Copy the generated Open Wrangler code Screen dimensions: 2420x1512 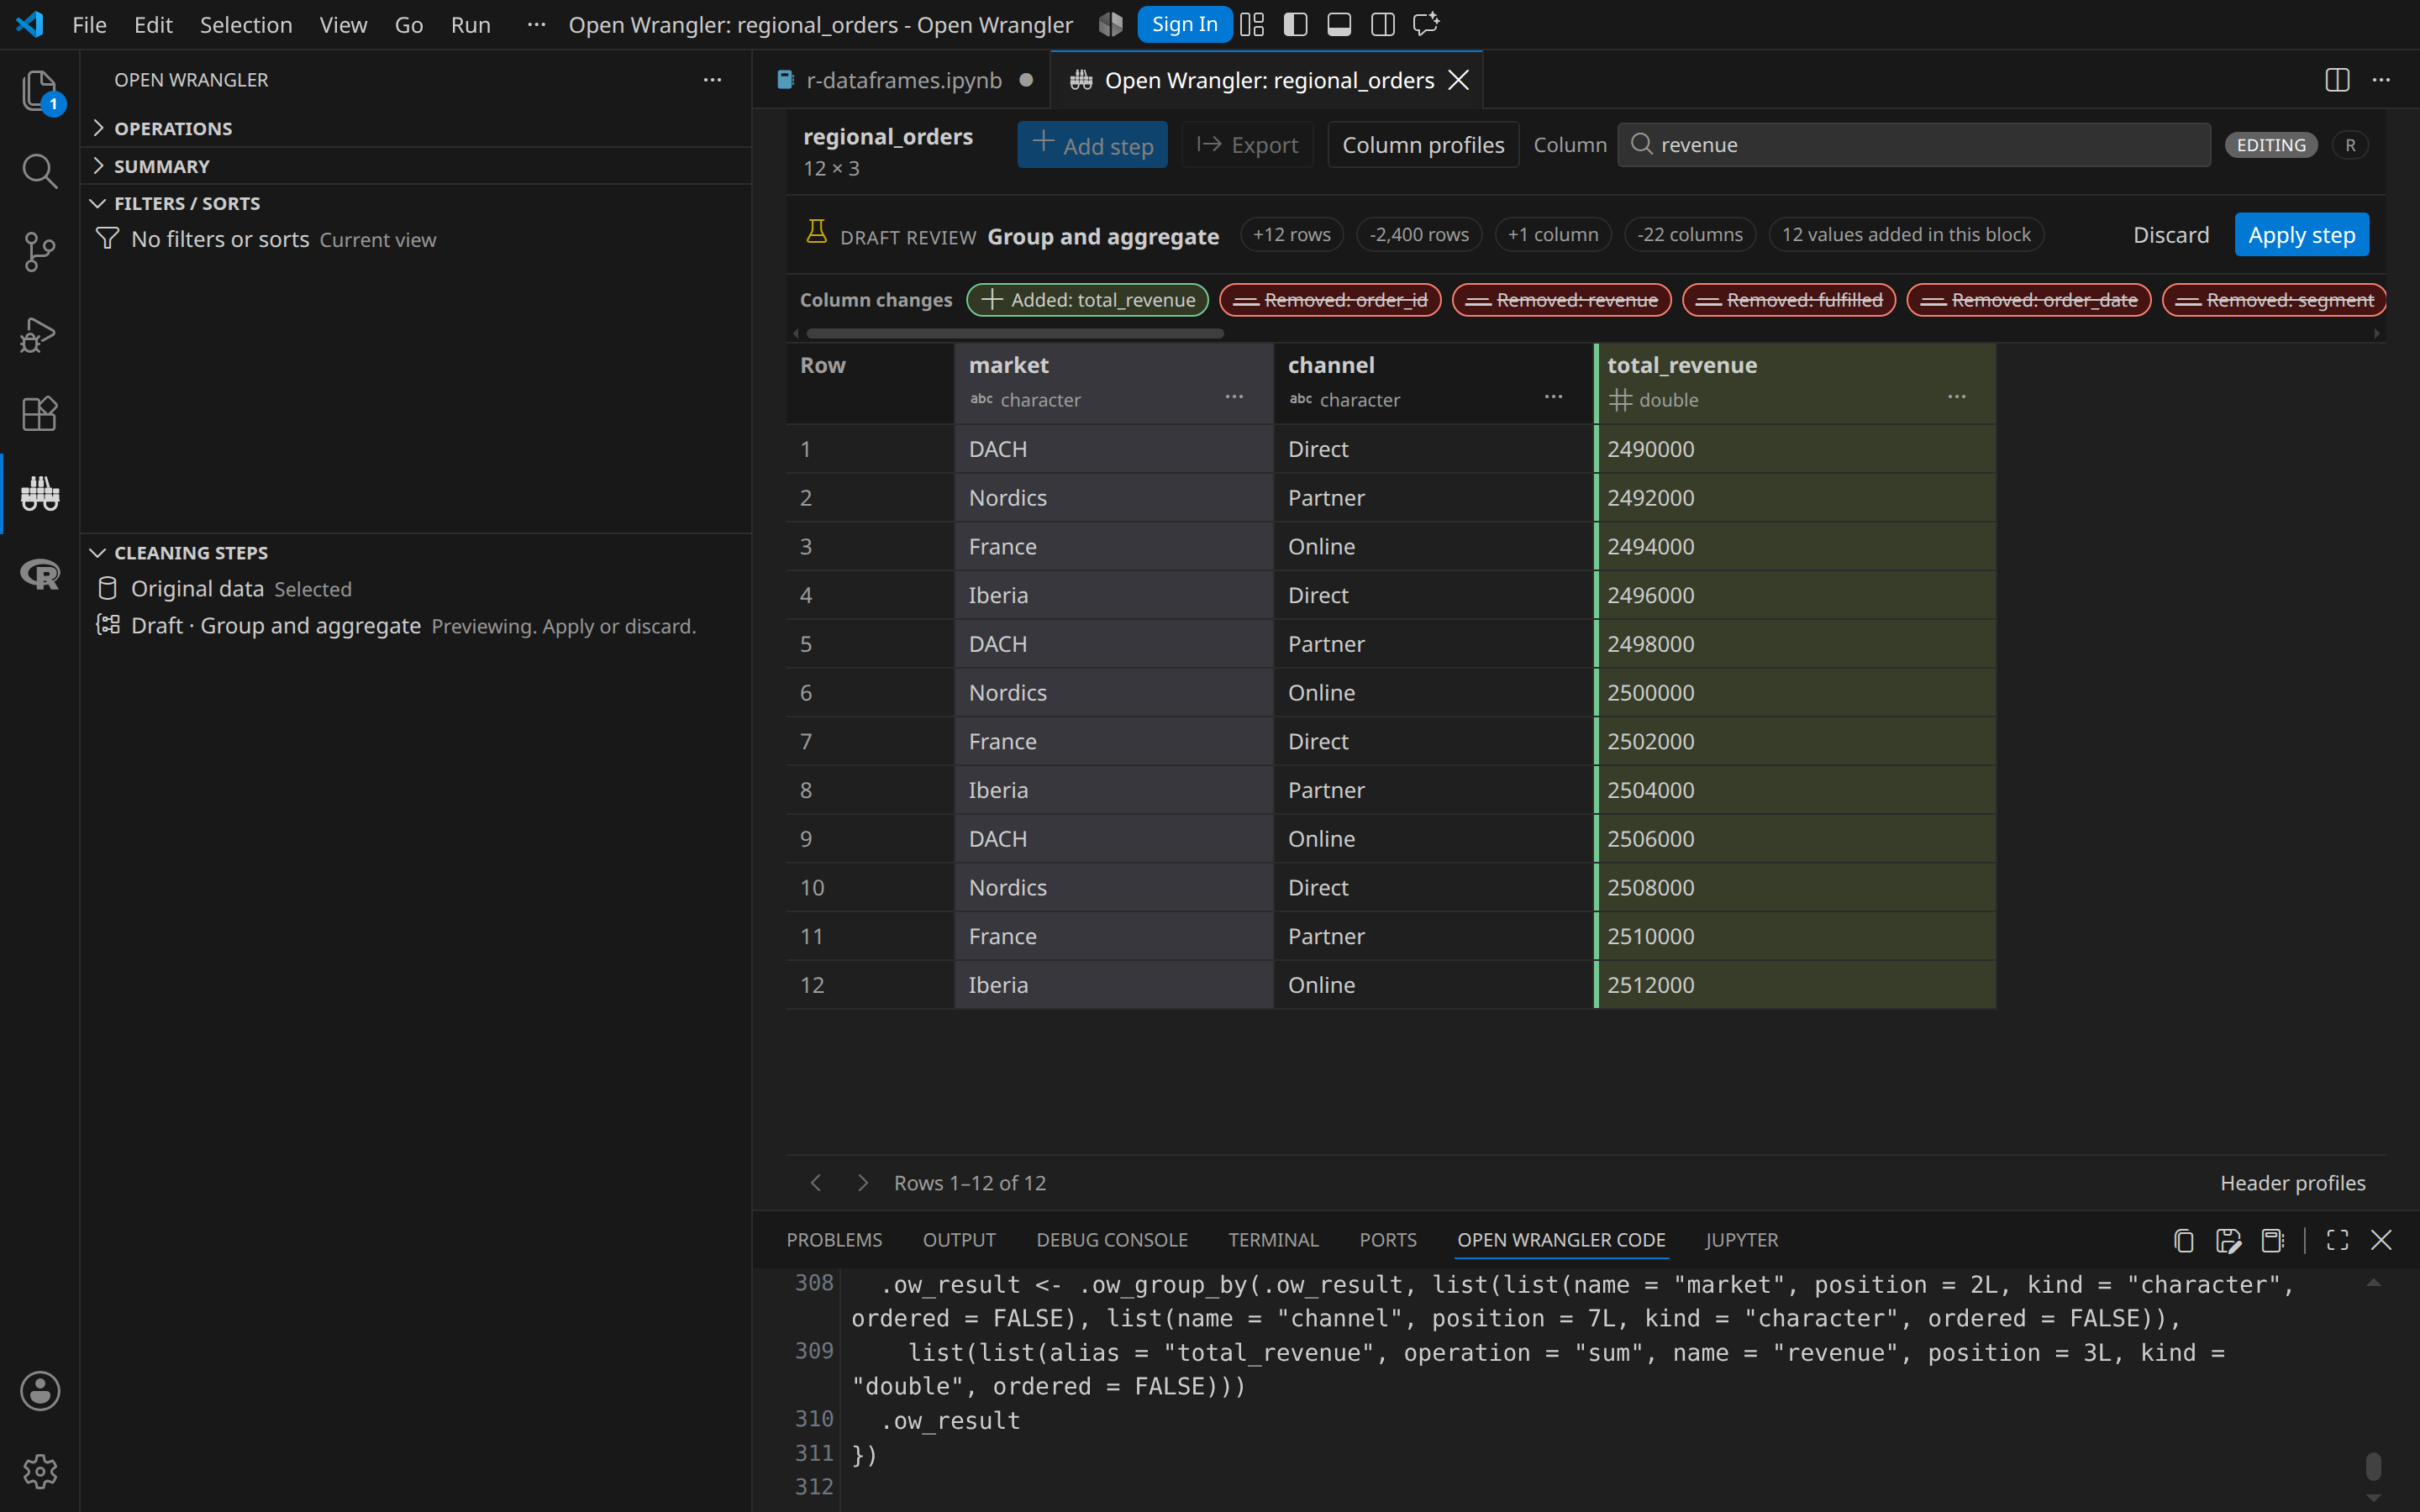point(2184,1240)
